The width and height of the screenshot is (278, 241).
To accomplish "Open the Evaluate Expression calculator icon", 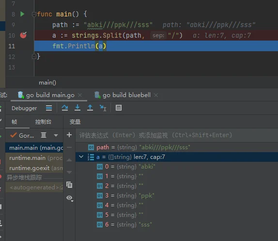I will [x=119, y=108].
